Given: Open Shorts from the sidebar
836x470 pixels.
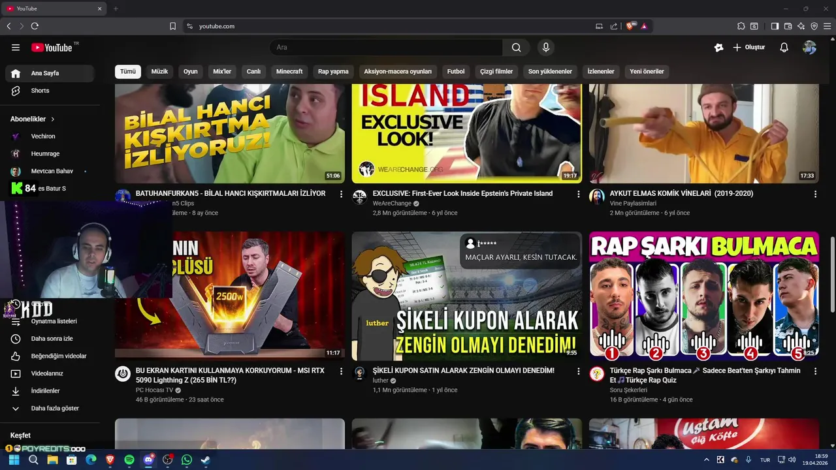Looking at the screenshot, I should (x=50, y=91).
